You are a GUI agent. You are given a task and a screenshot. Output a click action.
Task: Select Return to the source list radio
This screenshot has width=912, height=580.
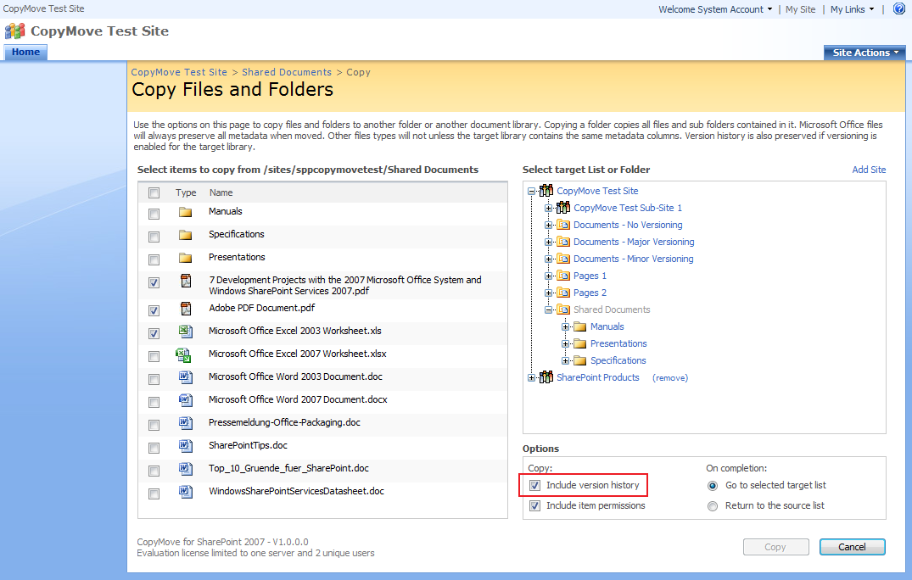(713, 506)
